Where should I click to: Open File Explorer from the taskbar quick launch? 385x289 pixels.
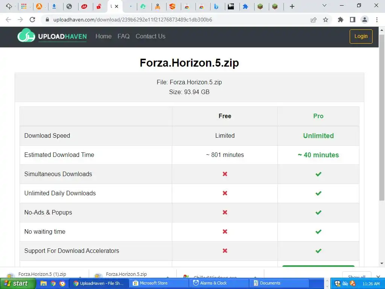click(x=44, y=283)
